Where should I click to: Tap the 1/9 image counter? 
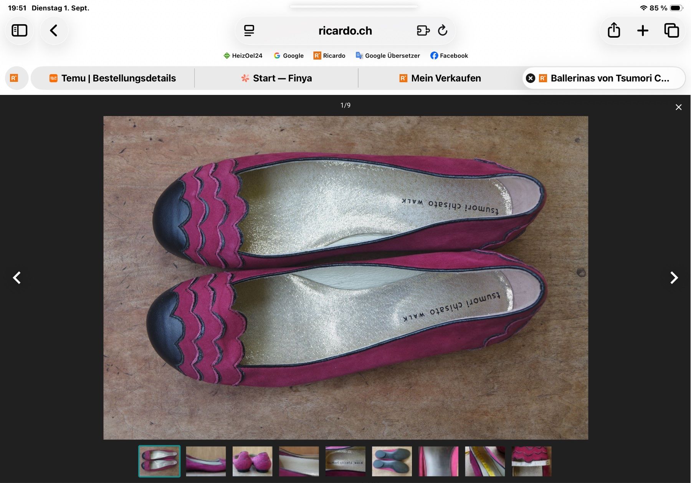[x=345, y=105]
